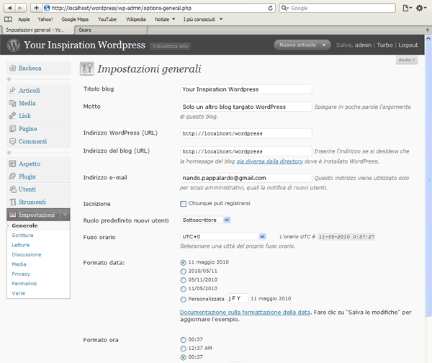Select the Impostazioni generali browser tab

click(37, 30)
